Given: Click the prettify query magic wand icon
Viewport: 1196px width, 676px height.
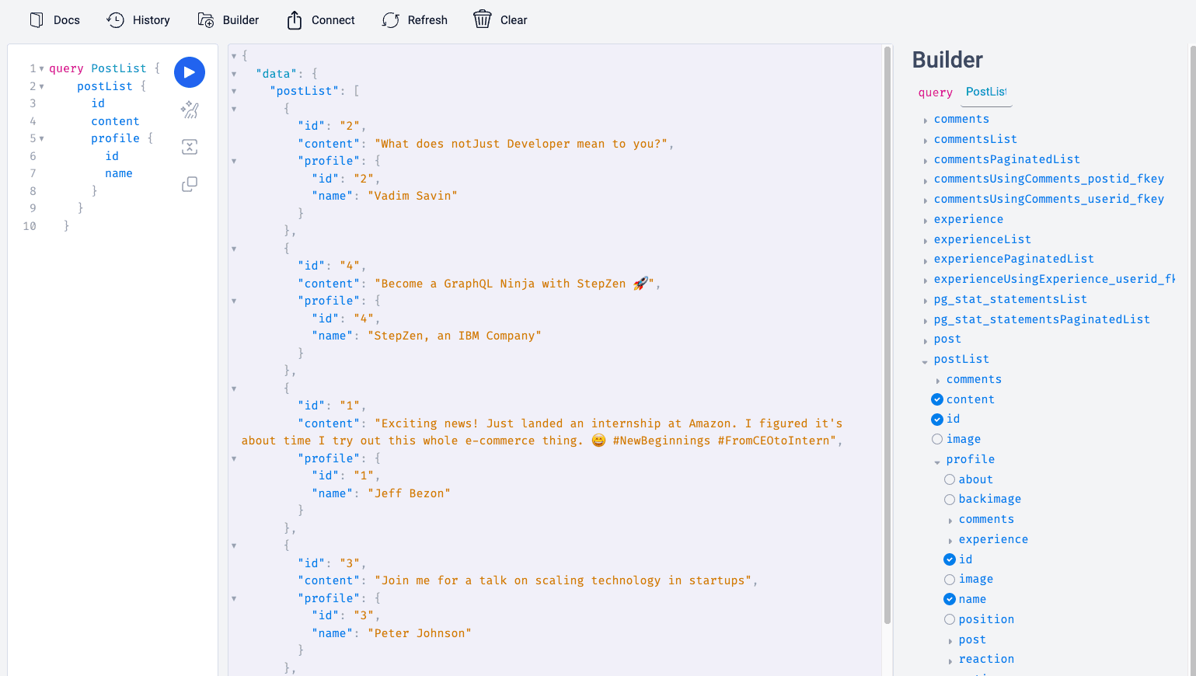Looking at the screenshot, I should coord(190,110).
